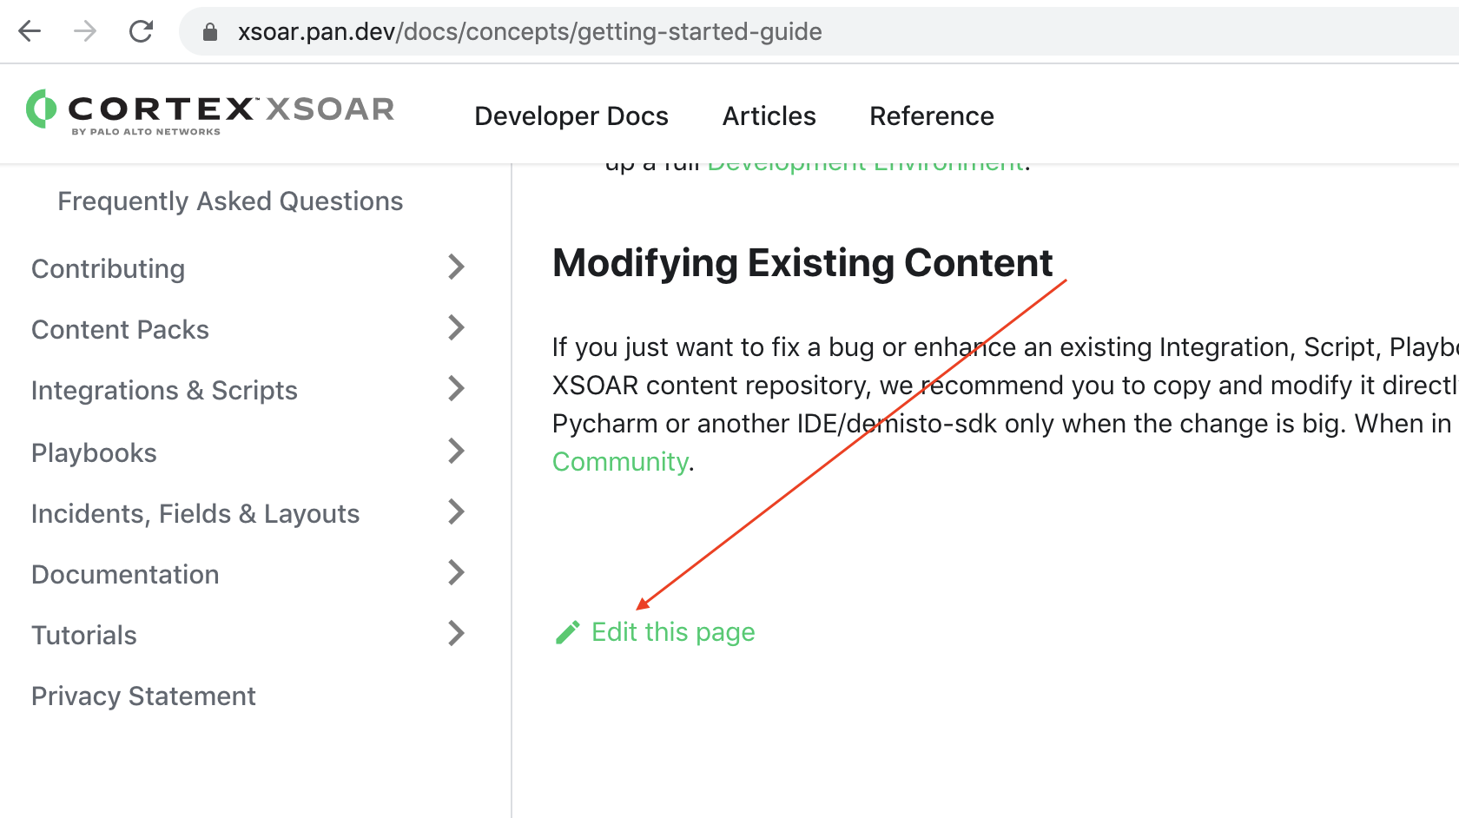Expand the Documentation chevron

456,573
